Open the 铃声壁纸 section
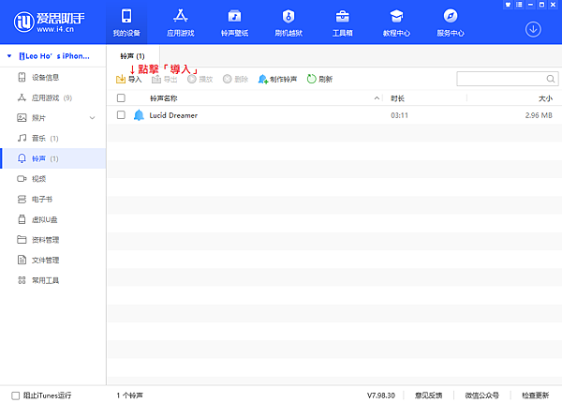Screen dimensions: 562x403 (234, 22)
